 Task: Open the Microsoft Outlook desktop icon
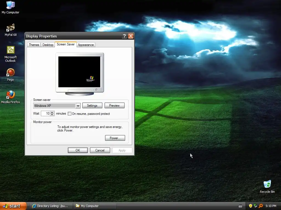pos(10,54)
